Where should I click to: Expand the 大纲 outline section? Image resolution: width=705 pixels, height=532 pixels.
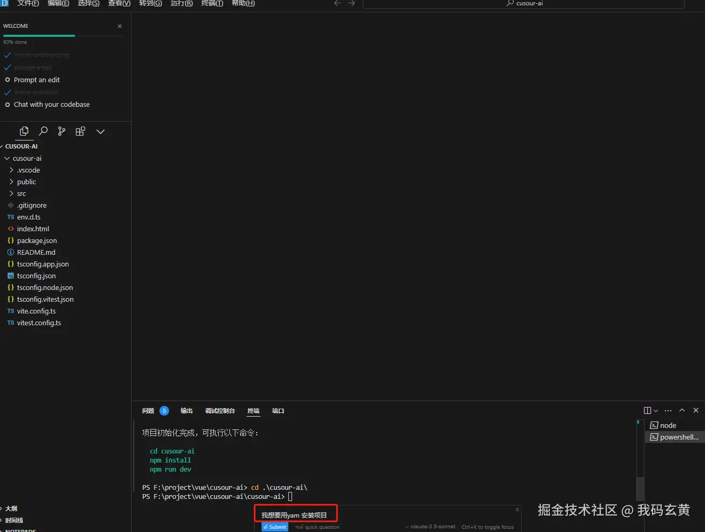(11, 508)
